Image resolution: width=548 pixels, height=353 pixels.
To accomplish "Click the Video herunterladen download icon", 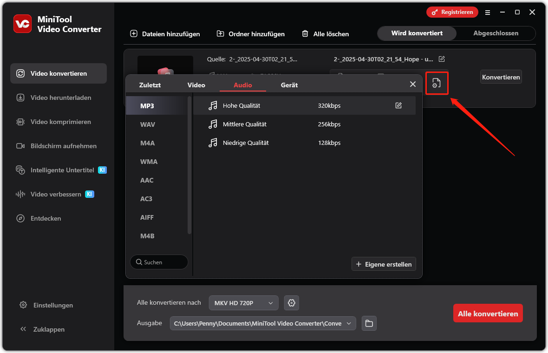I will point(20,98).
